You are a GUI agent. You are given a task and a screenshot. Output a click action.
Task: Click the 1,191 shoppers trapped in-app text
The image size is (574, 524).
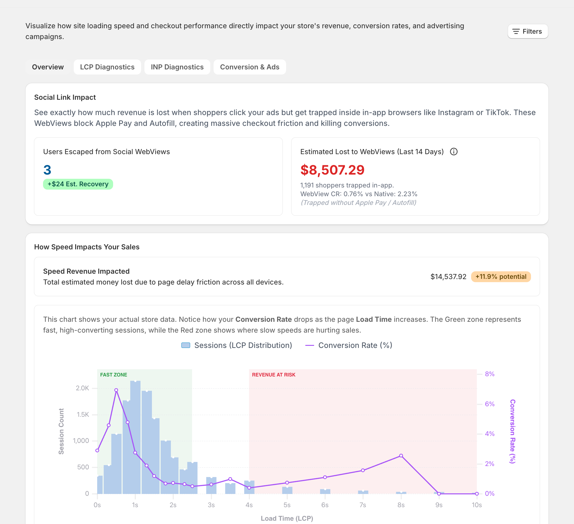pyautogui.click(x=347, y=185)
